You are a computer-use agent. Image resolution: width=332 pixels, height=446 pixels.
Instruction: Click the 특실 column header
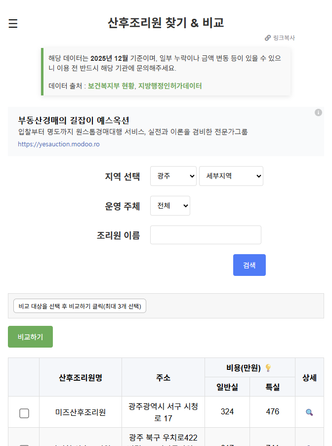coord(272,387)
